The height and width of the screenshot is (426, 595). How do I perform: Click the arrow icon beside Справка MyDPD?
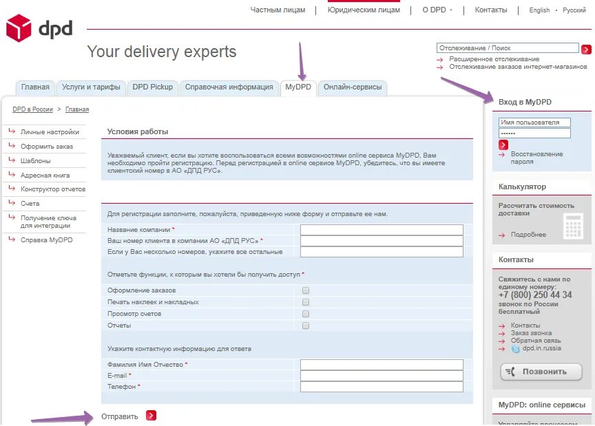pos(12,239)
